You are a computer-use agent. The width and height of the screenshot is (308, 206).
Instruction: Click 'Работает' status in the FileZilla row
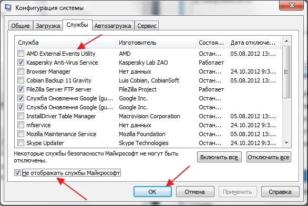pyautogui.click(x=211, y=89)
